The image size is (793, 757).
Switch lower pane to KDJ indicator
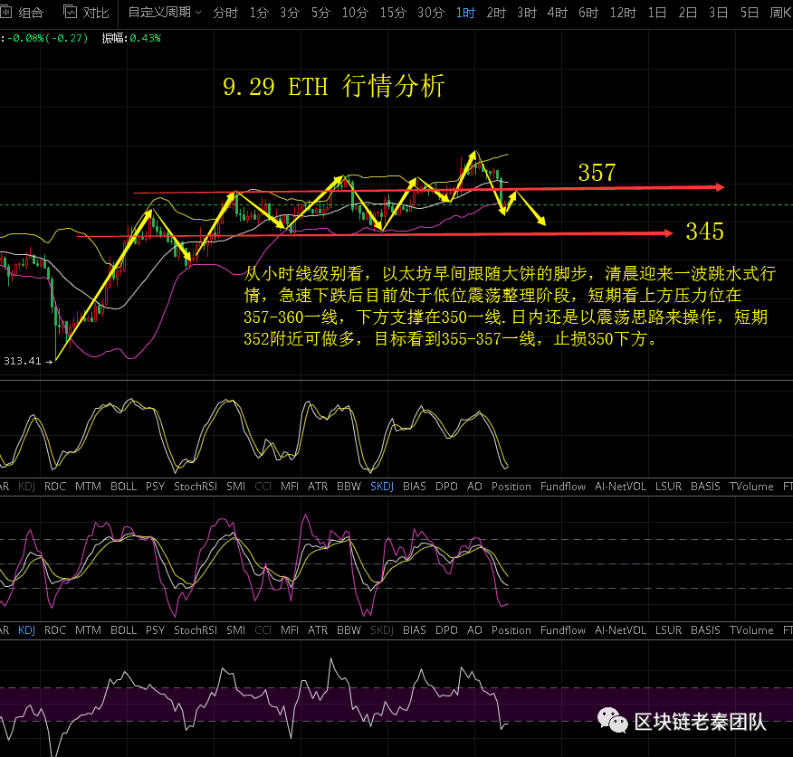26,629
